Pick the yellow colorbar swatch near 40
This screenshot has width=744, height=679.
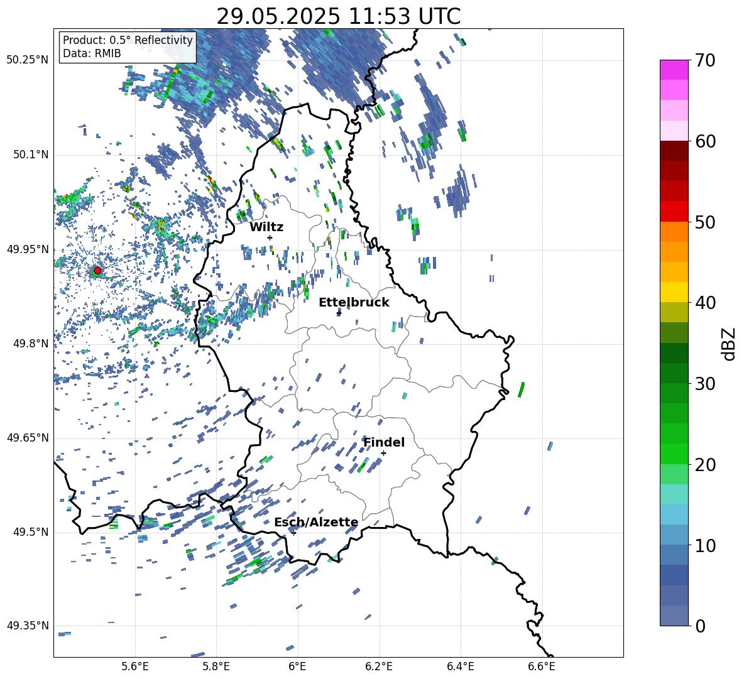[x=674, y=292]
